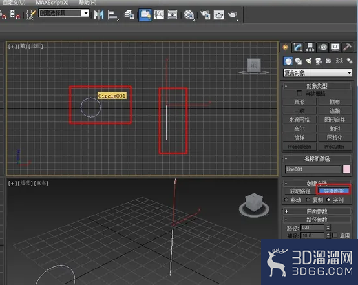Click the 图形合并 ShapeMerge button
358x285 pixels.
[335, 120]
